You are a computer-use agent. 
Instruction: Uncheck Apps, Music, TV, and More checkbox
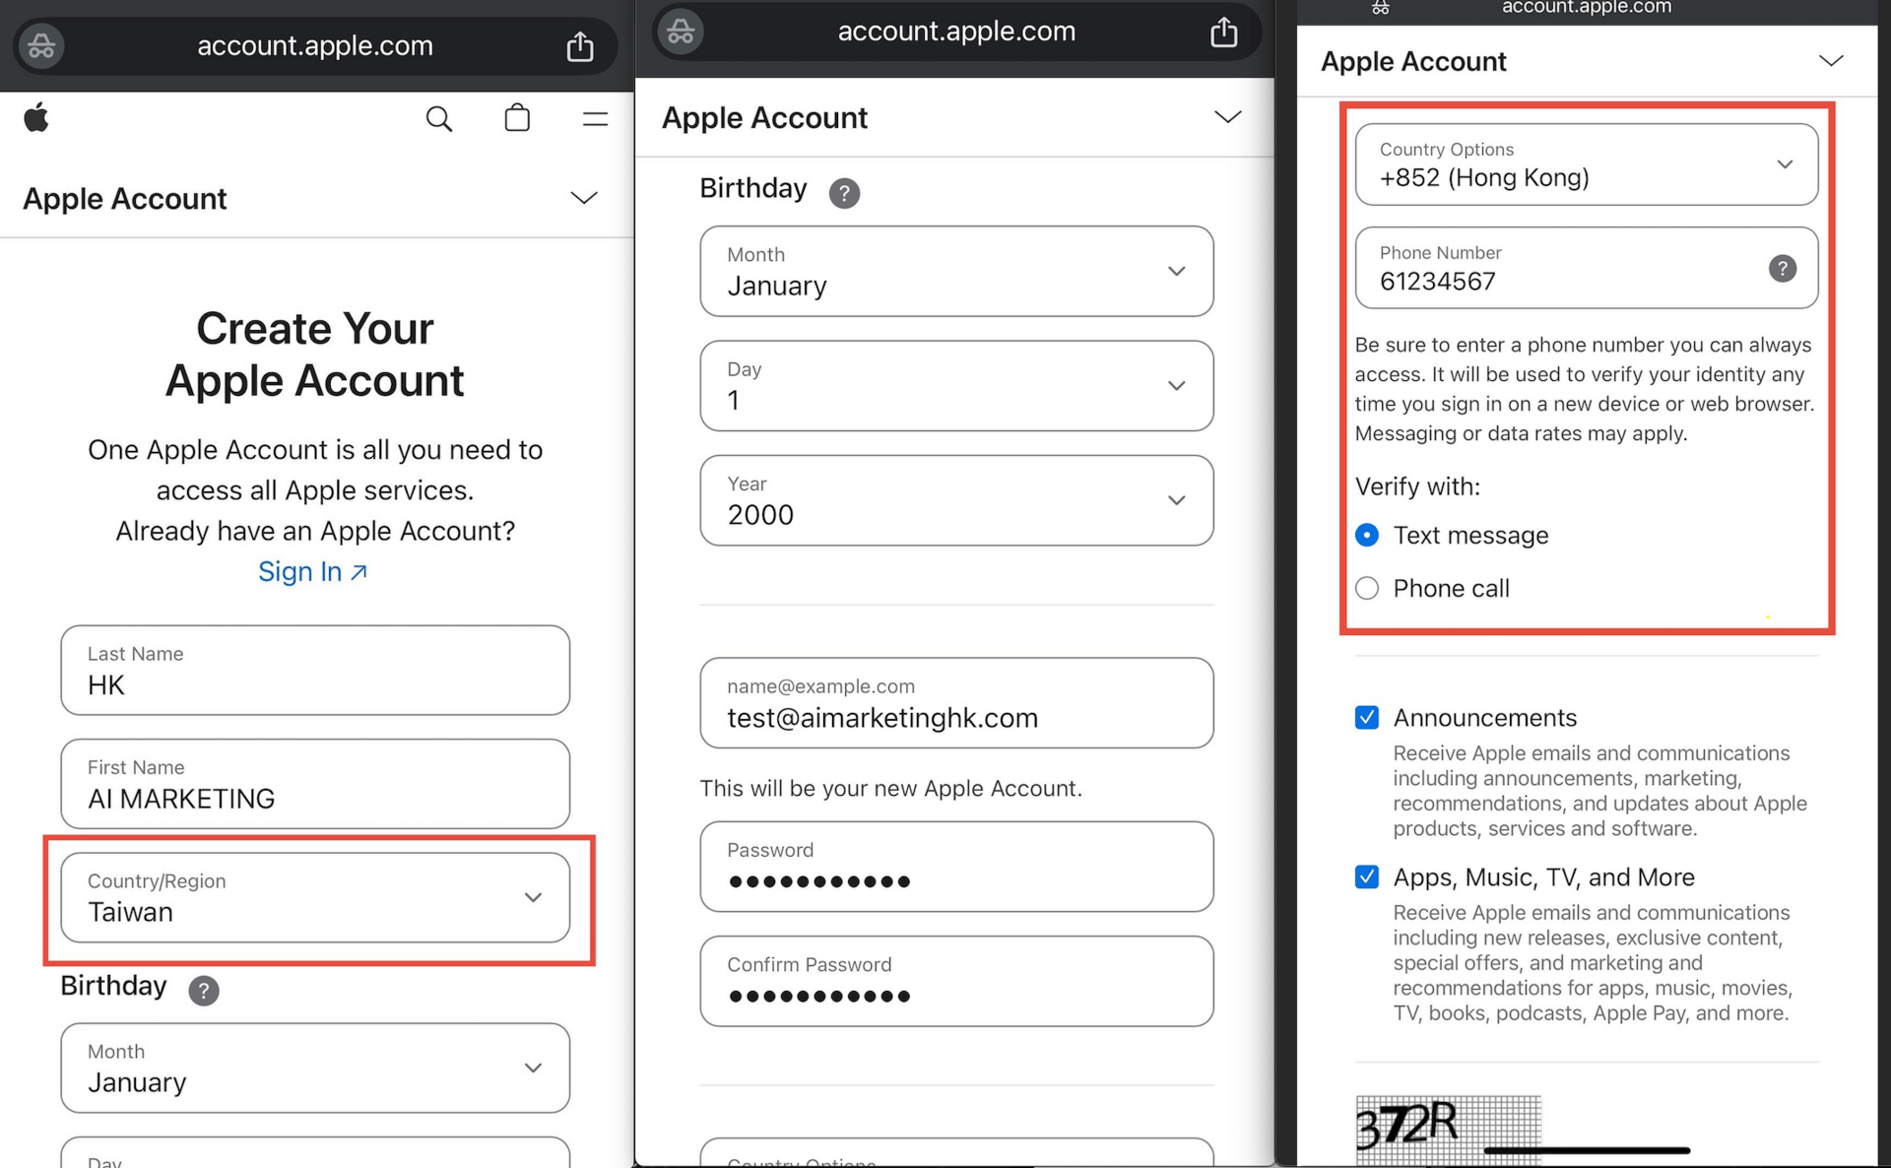[1367, 876]
